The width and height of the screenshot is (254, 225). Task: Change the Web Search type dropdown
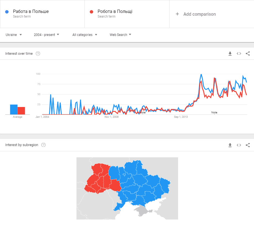[x=120, y=35]
